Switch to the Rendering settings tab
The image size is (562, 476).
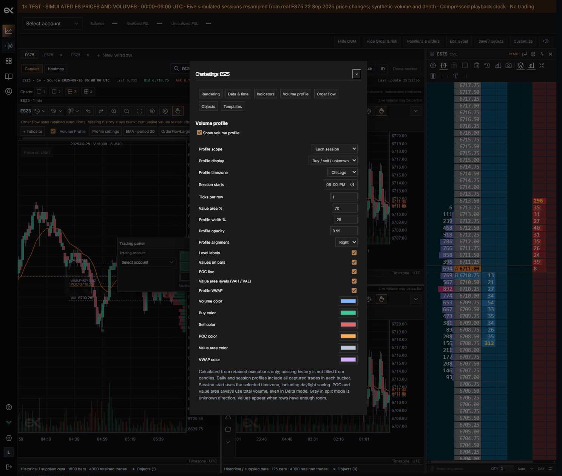(210, 94)
